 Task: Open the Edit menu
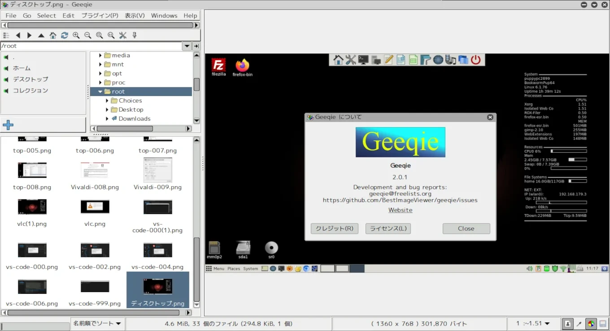point(68,15)
